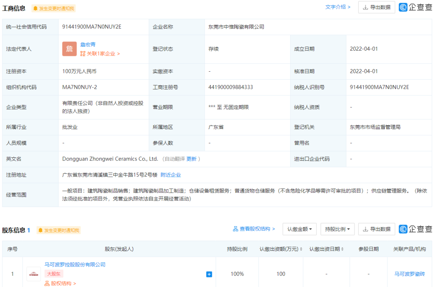Open 查看股权结构 link
This screenshot has width=435, height=287.
(254, 229)
